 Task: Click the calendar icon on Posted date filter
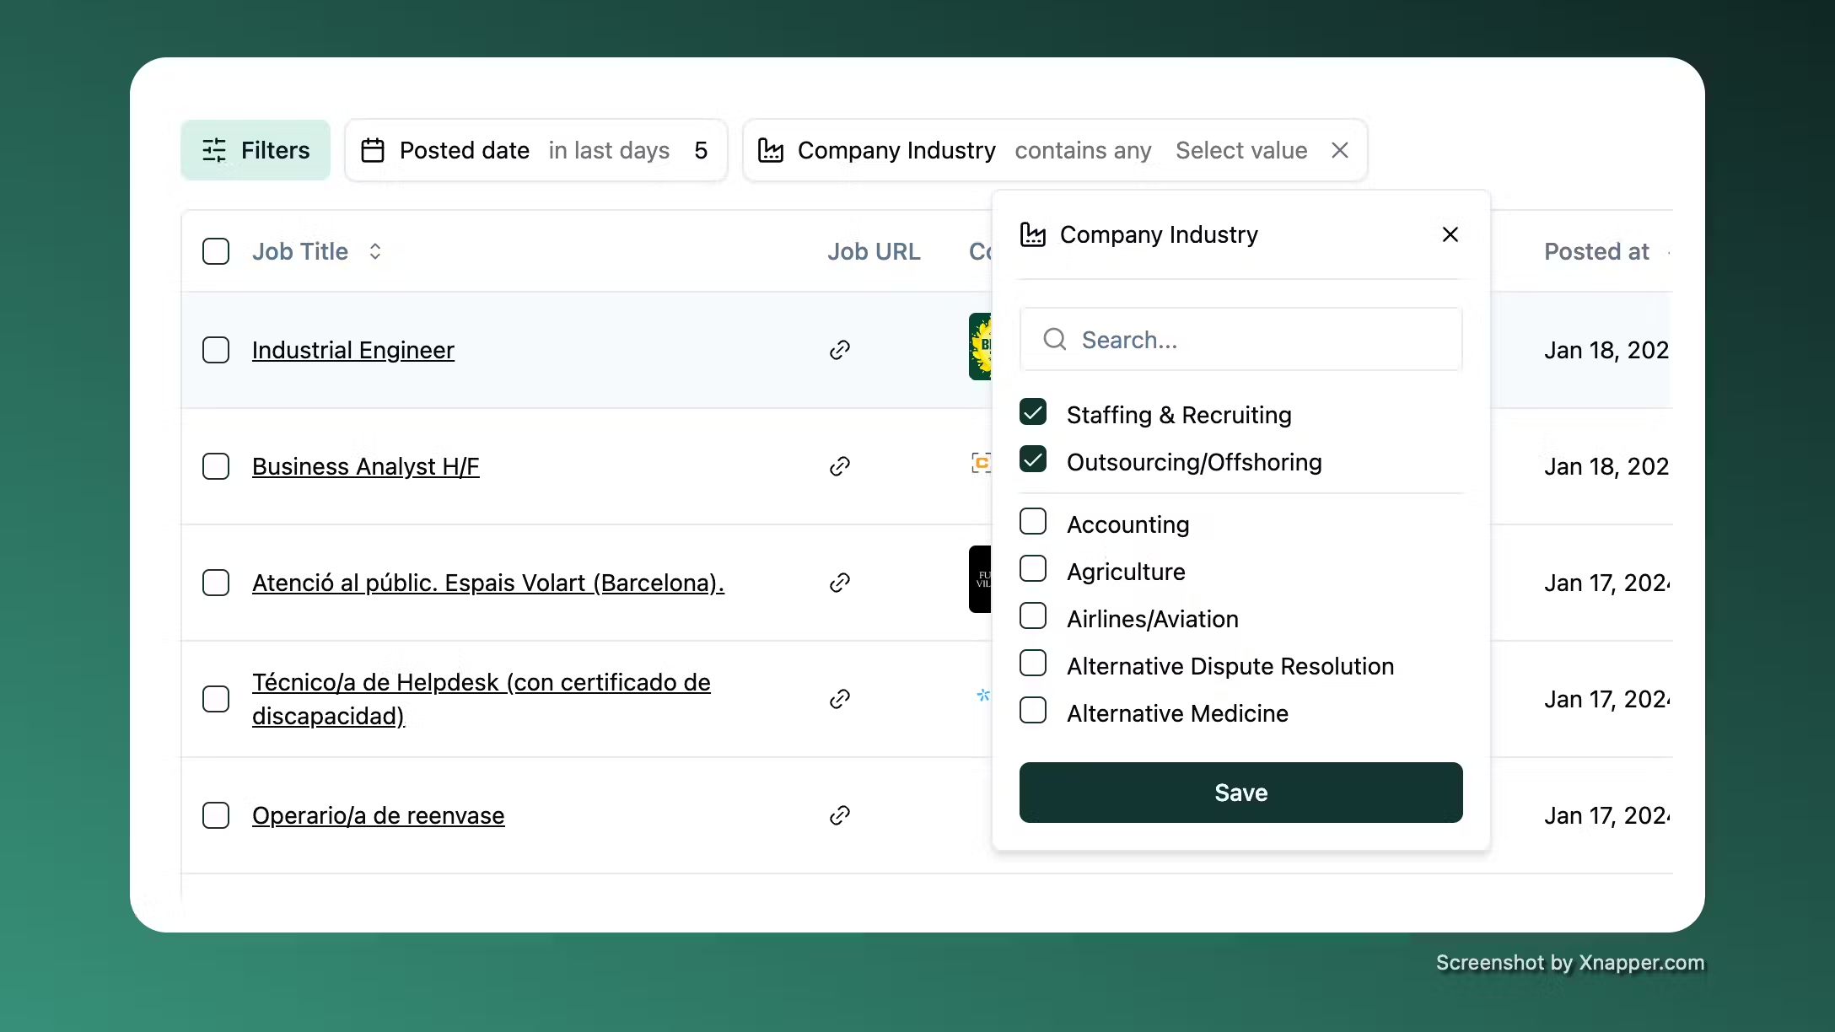click(x=372, y=149)
